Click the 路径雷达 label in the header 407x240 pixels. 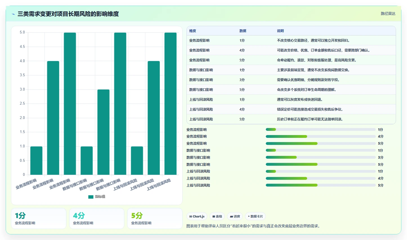coord(388,14)
